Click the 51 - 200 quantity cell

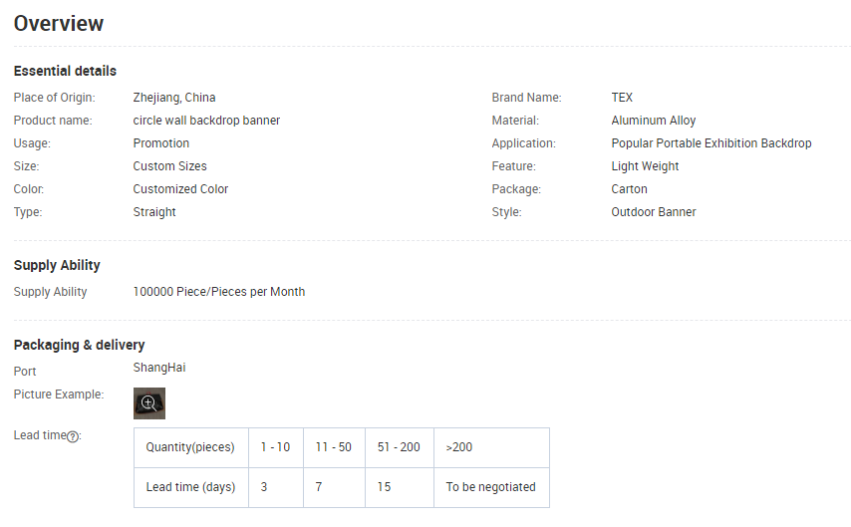pos(399,447)
